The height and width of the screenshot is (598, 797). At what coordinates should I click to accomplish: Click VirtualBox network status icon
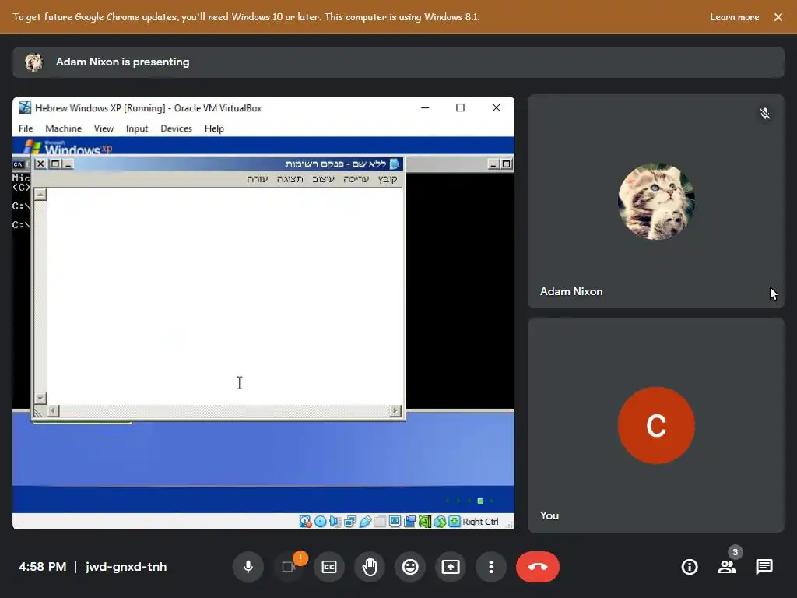click(350, 521)
